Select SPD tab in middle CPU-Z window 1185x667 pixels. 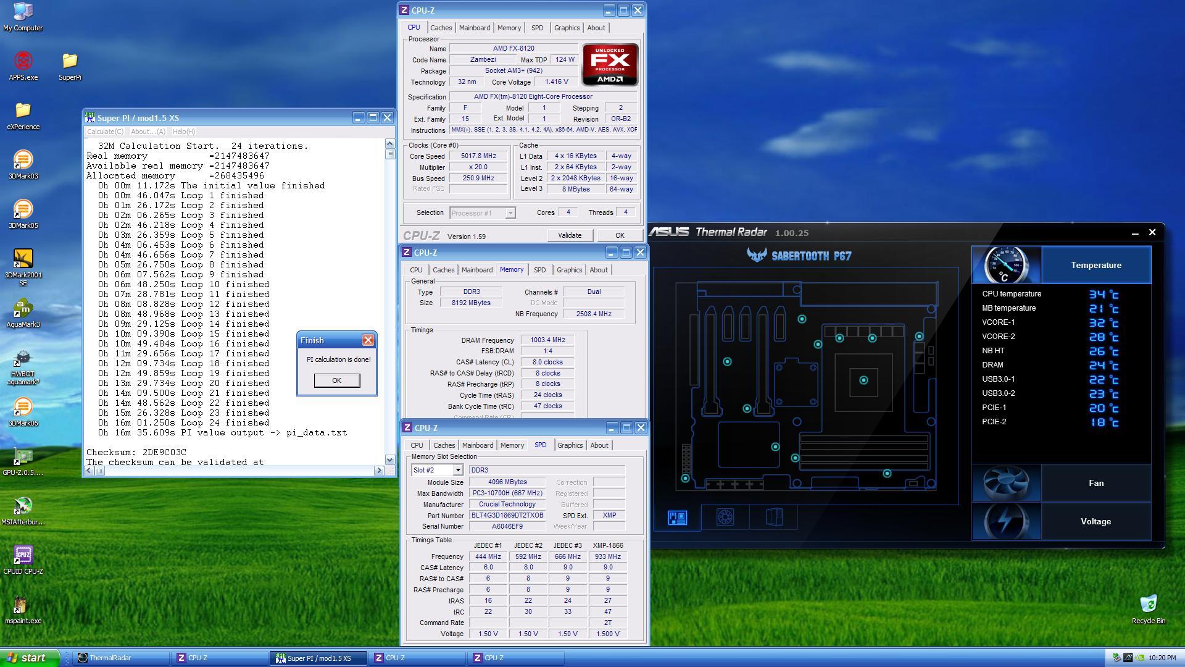tap(539, 270)
